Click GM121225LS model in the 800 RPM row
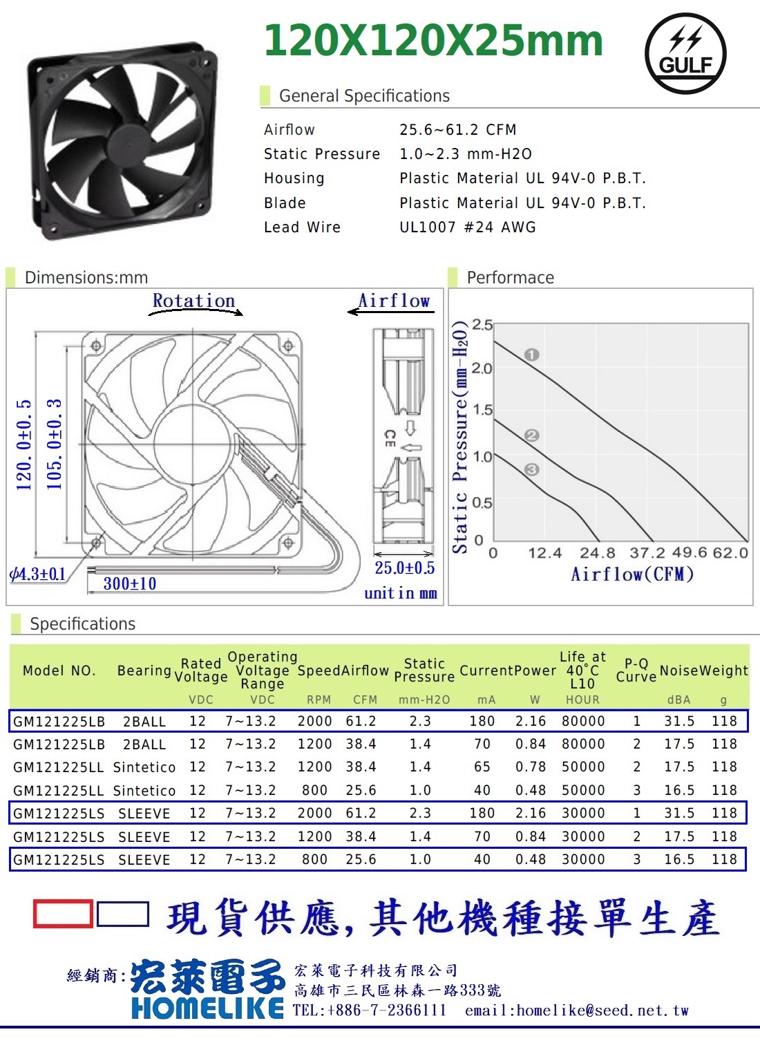 [59, 860]
